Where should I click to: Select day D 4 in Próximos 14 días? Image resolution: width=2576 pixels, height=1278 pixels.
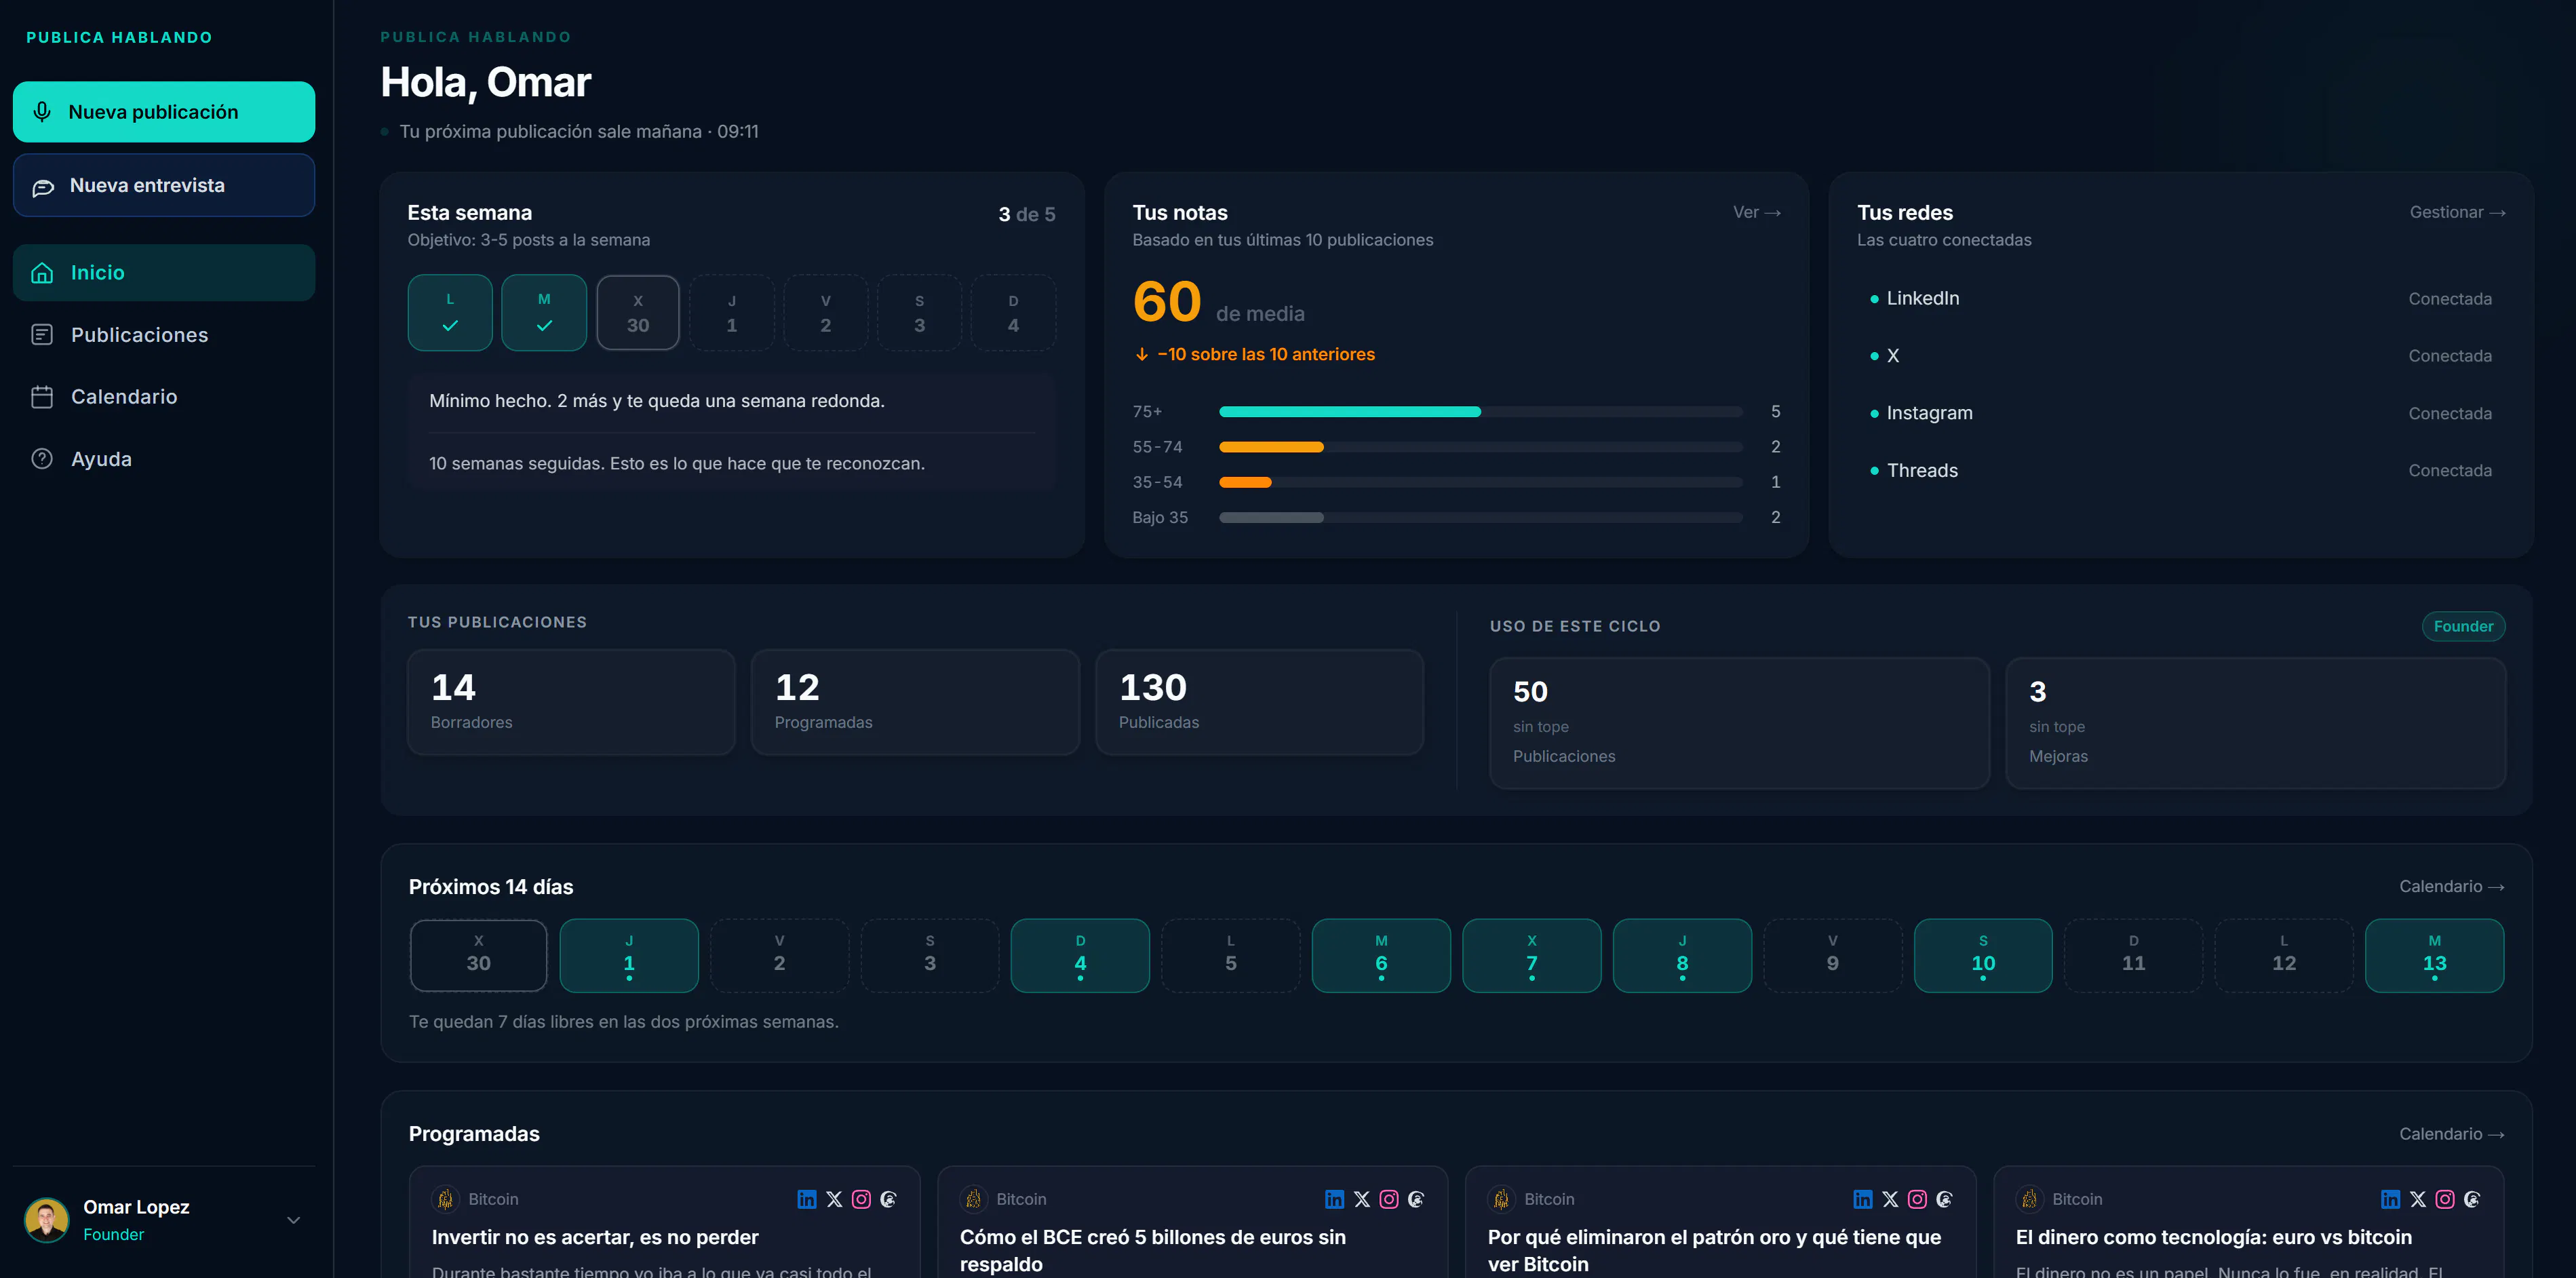pyautogui.click(x=1080, y=956)
